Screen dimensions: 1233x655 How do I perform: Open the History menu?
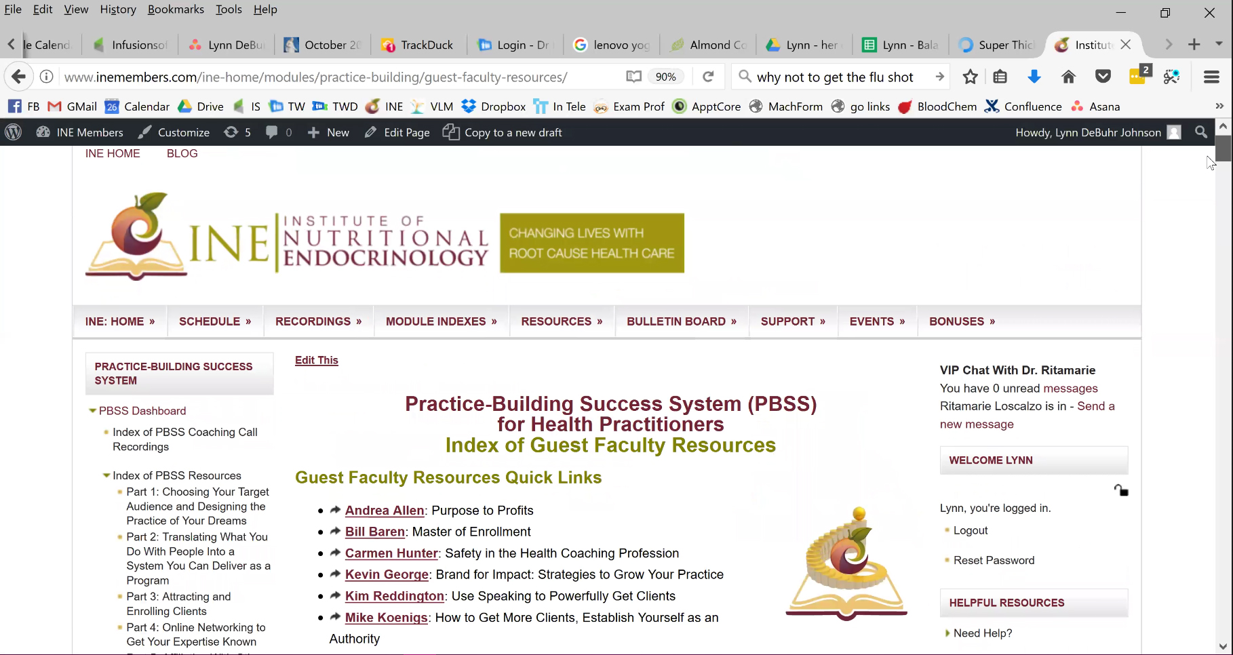tap(118, 9)
